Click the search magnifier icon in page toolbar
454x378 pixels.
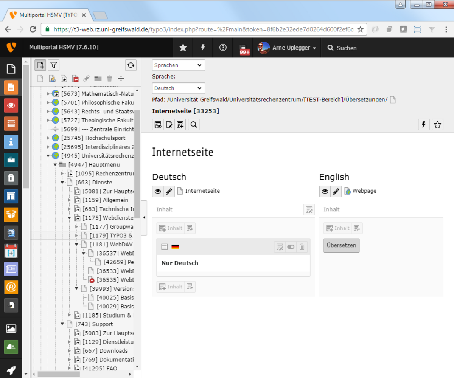[x=194, y=125]
